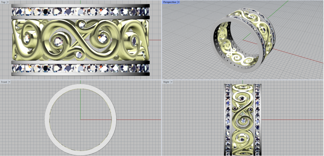
Task: Click the right gemstone column in Right view
Action: 257,120
